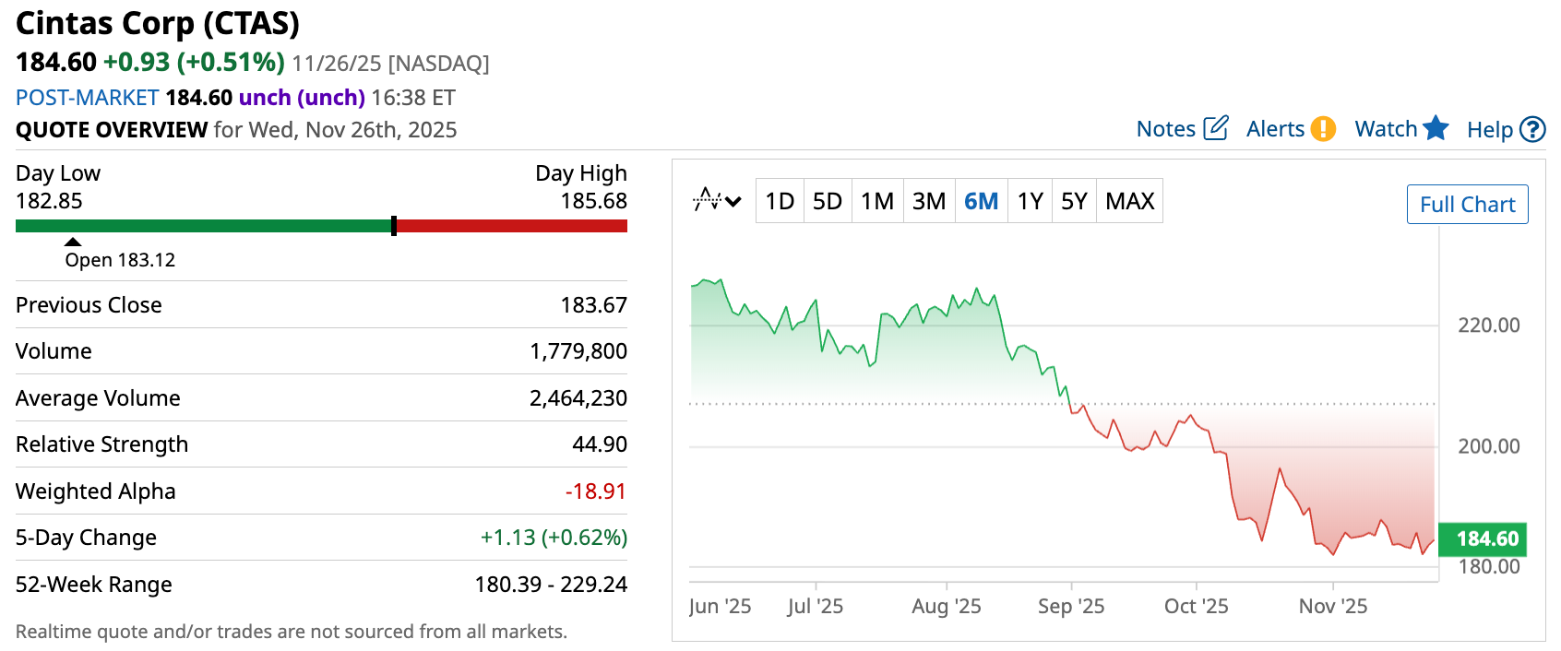Select the 6M chart range
This screenshot has height=651, width=1561.
coord(982,201)
